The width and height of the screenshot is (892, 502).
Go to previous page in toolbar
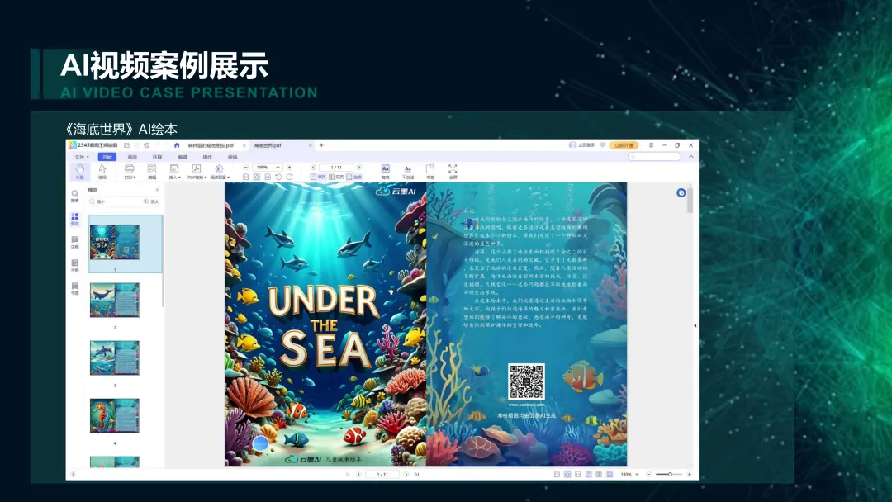pos(314,167)
